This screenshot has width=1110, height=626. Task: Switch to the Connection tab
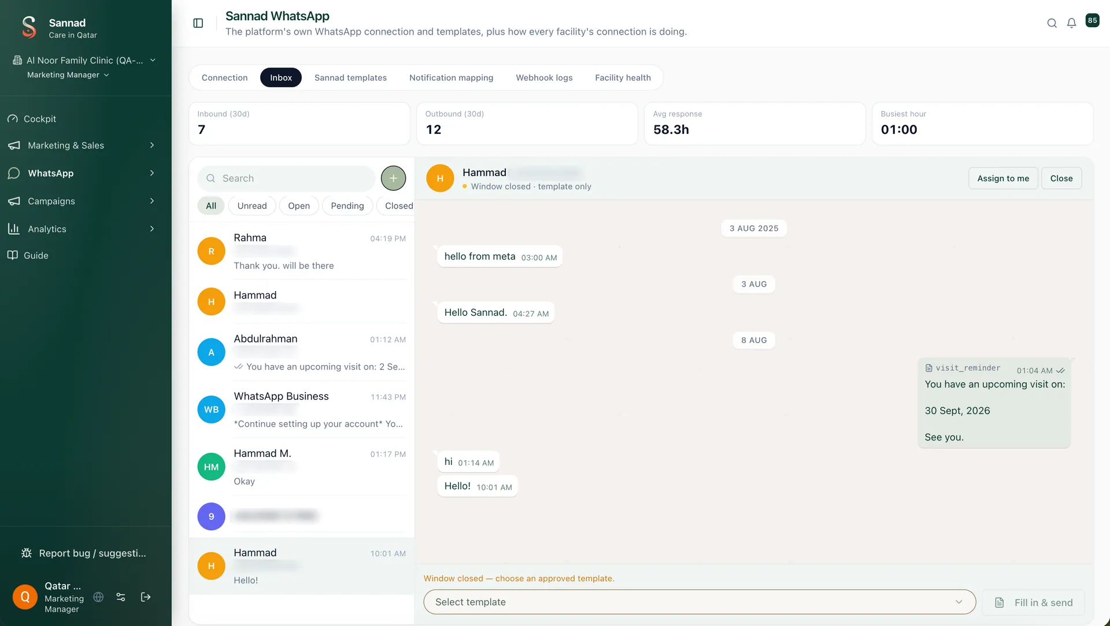point(224,78)
